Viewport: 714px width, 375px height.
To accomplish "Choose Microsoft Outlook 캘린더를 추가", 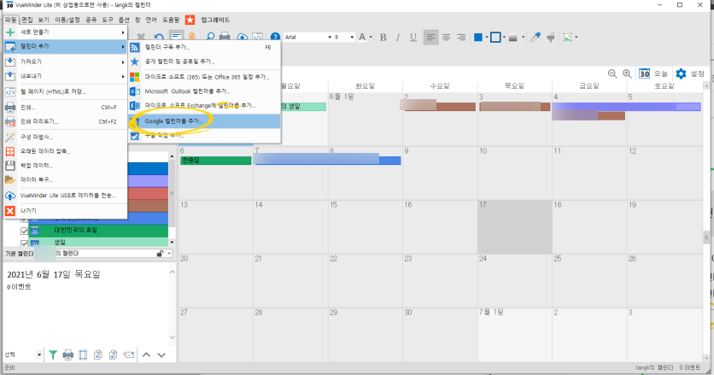I will tap(204, 91).
